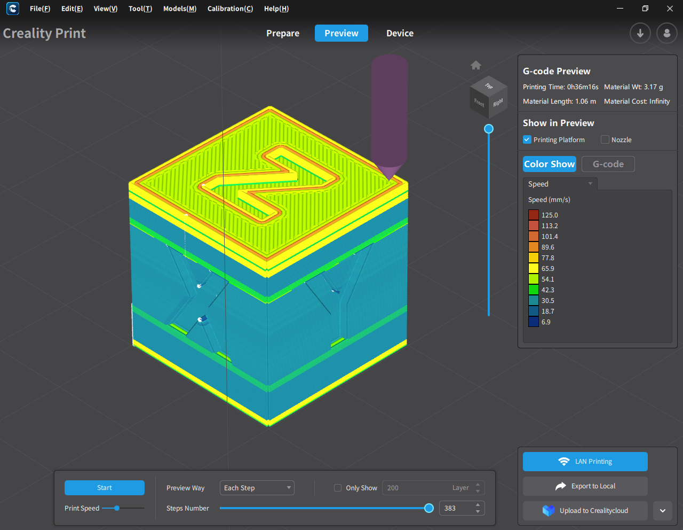Click the Steps Number slider handle
Viewport: 683px width, 530px height.
428,508
